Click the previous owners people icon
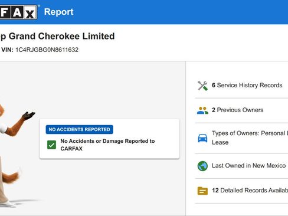Image resolution: width=288 pixels, height=216 pixels. [x=202, y=110]
